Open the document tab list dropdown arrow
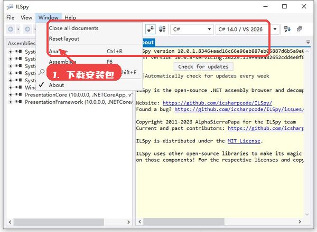The image size is (317, 232). click(308, 42)
